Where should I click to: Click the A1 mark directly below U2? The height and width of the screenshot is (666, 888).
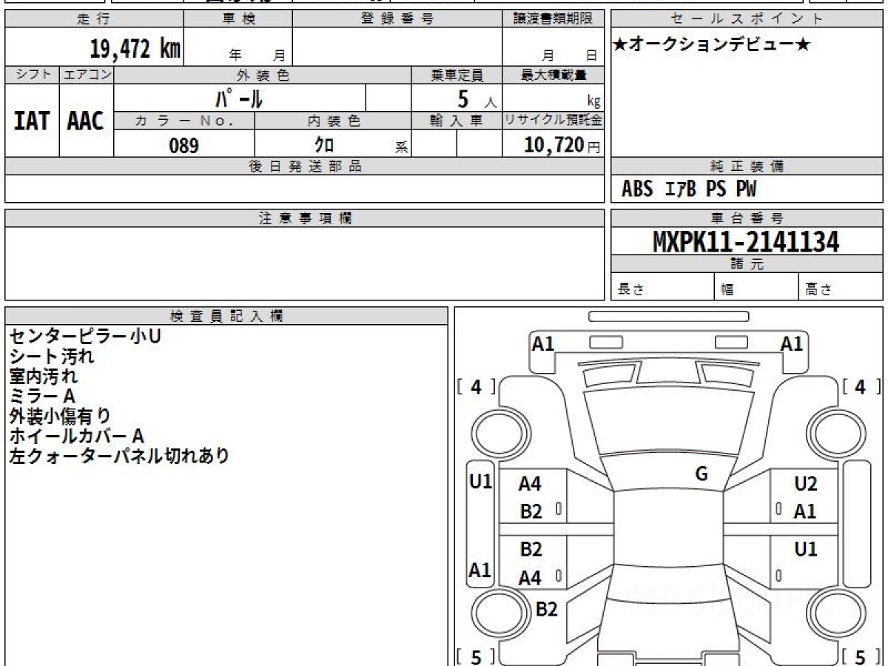[x=805, y=511]
